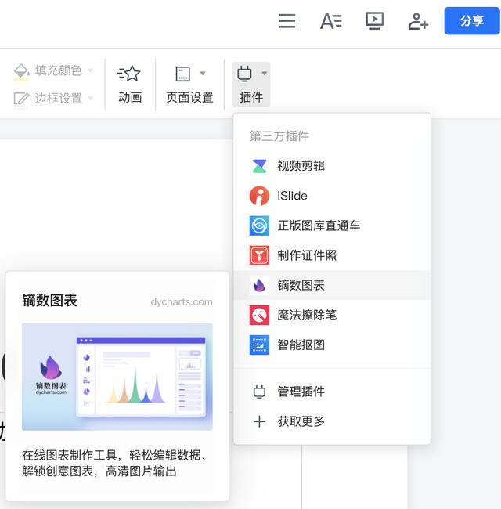Click the 边框设置 pencil icon
Screen dimensions: 501x509
tap(21, 99)
